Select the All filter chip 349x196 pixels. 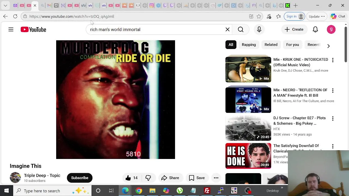tap(231, 45)
